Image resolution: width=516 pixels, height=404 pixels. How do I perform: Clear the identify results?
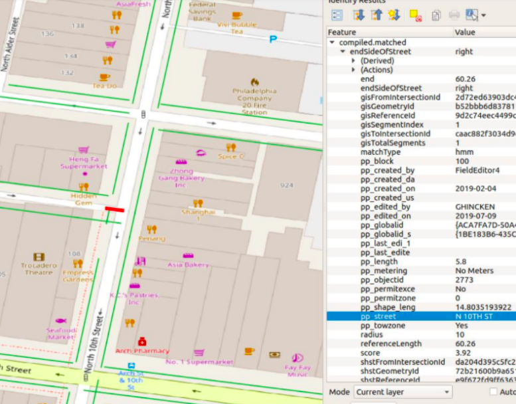pyautogui.click(x=416, y=15)
